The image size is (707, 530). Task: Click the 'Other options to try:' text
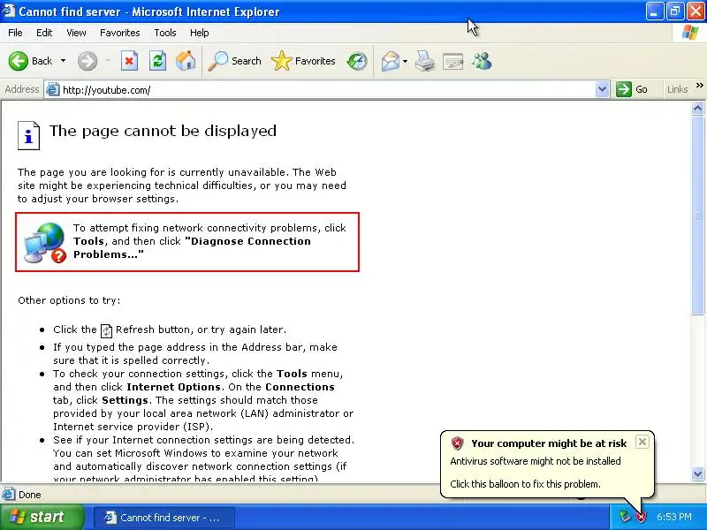click(x=69, y=300)
